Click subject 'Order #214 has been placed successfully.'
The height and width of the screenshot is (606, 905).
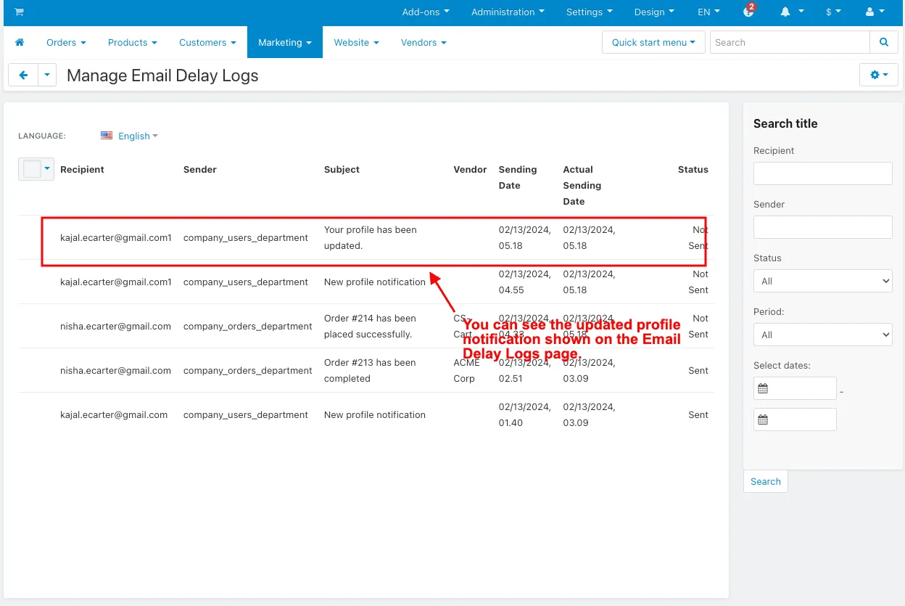pos(370,326)
